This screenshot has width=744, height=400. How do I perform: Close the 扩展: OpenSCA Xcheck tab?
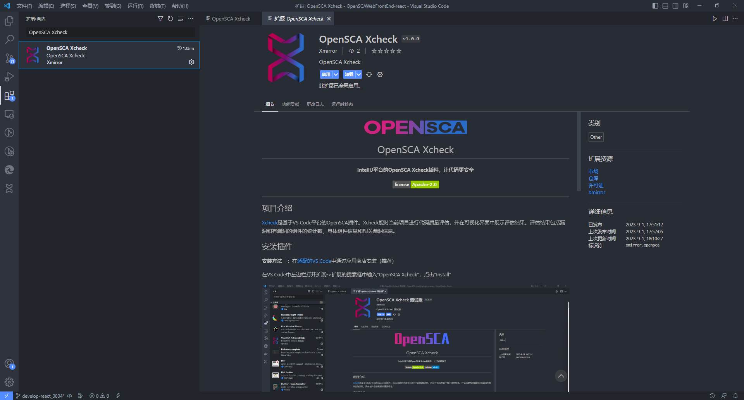(x=329, y=19)
